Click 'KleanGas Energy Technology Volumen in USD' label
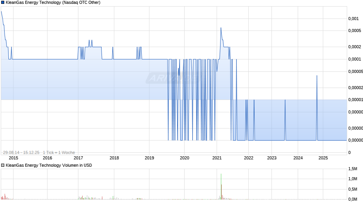This screenshot has width=363, height=203. [49, 165]
